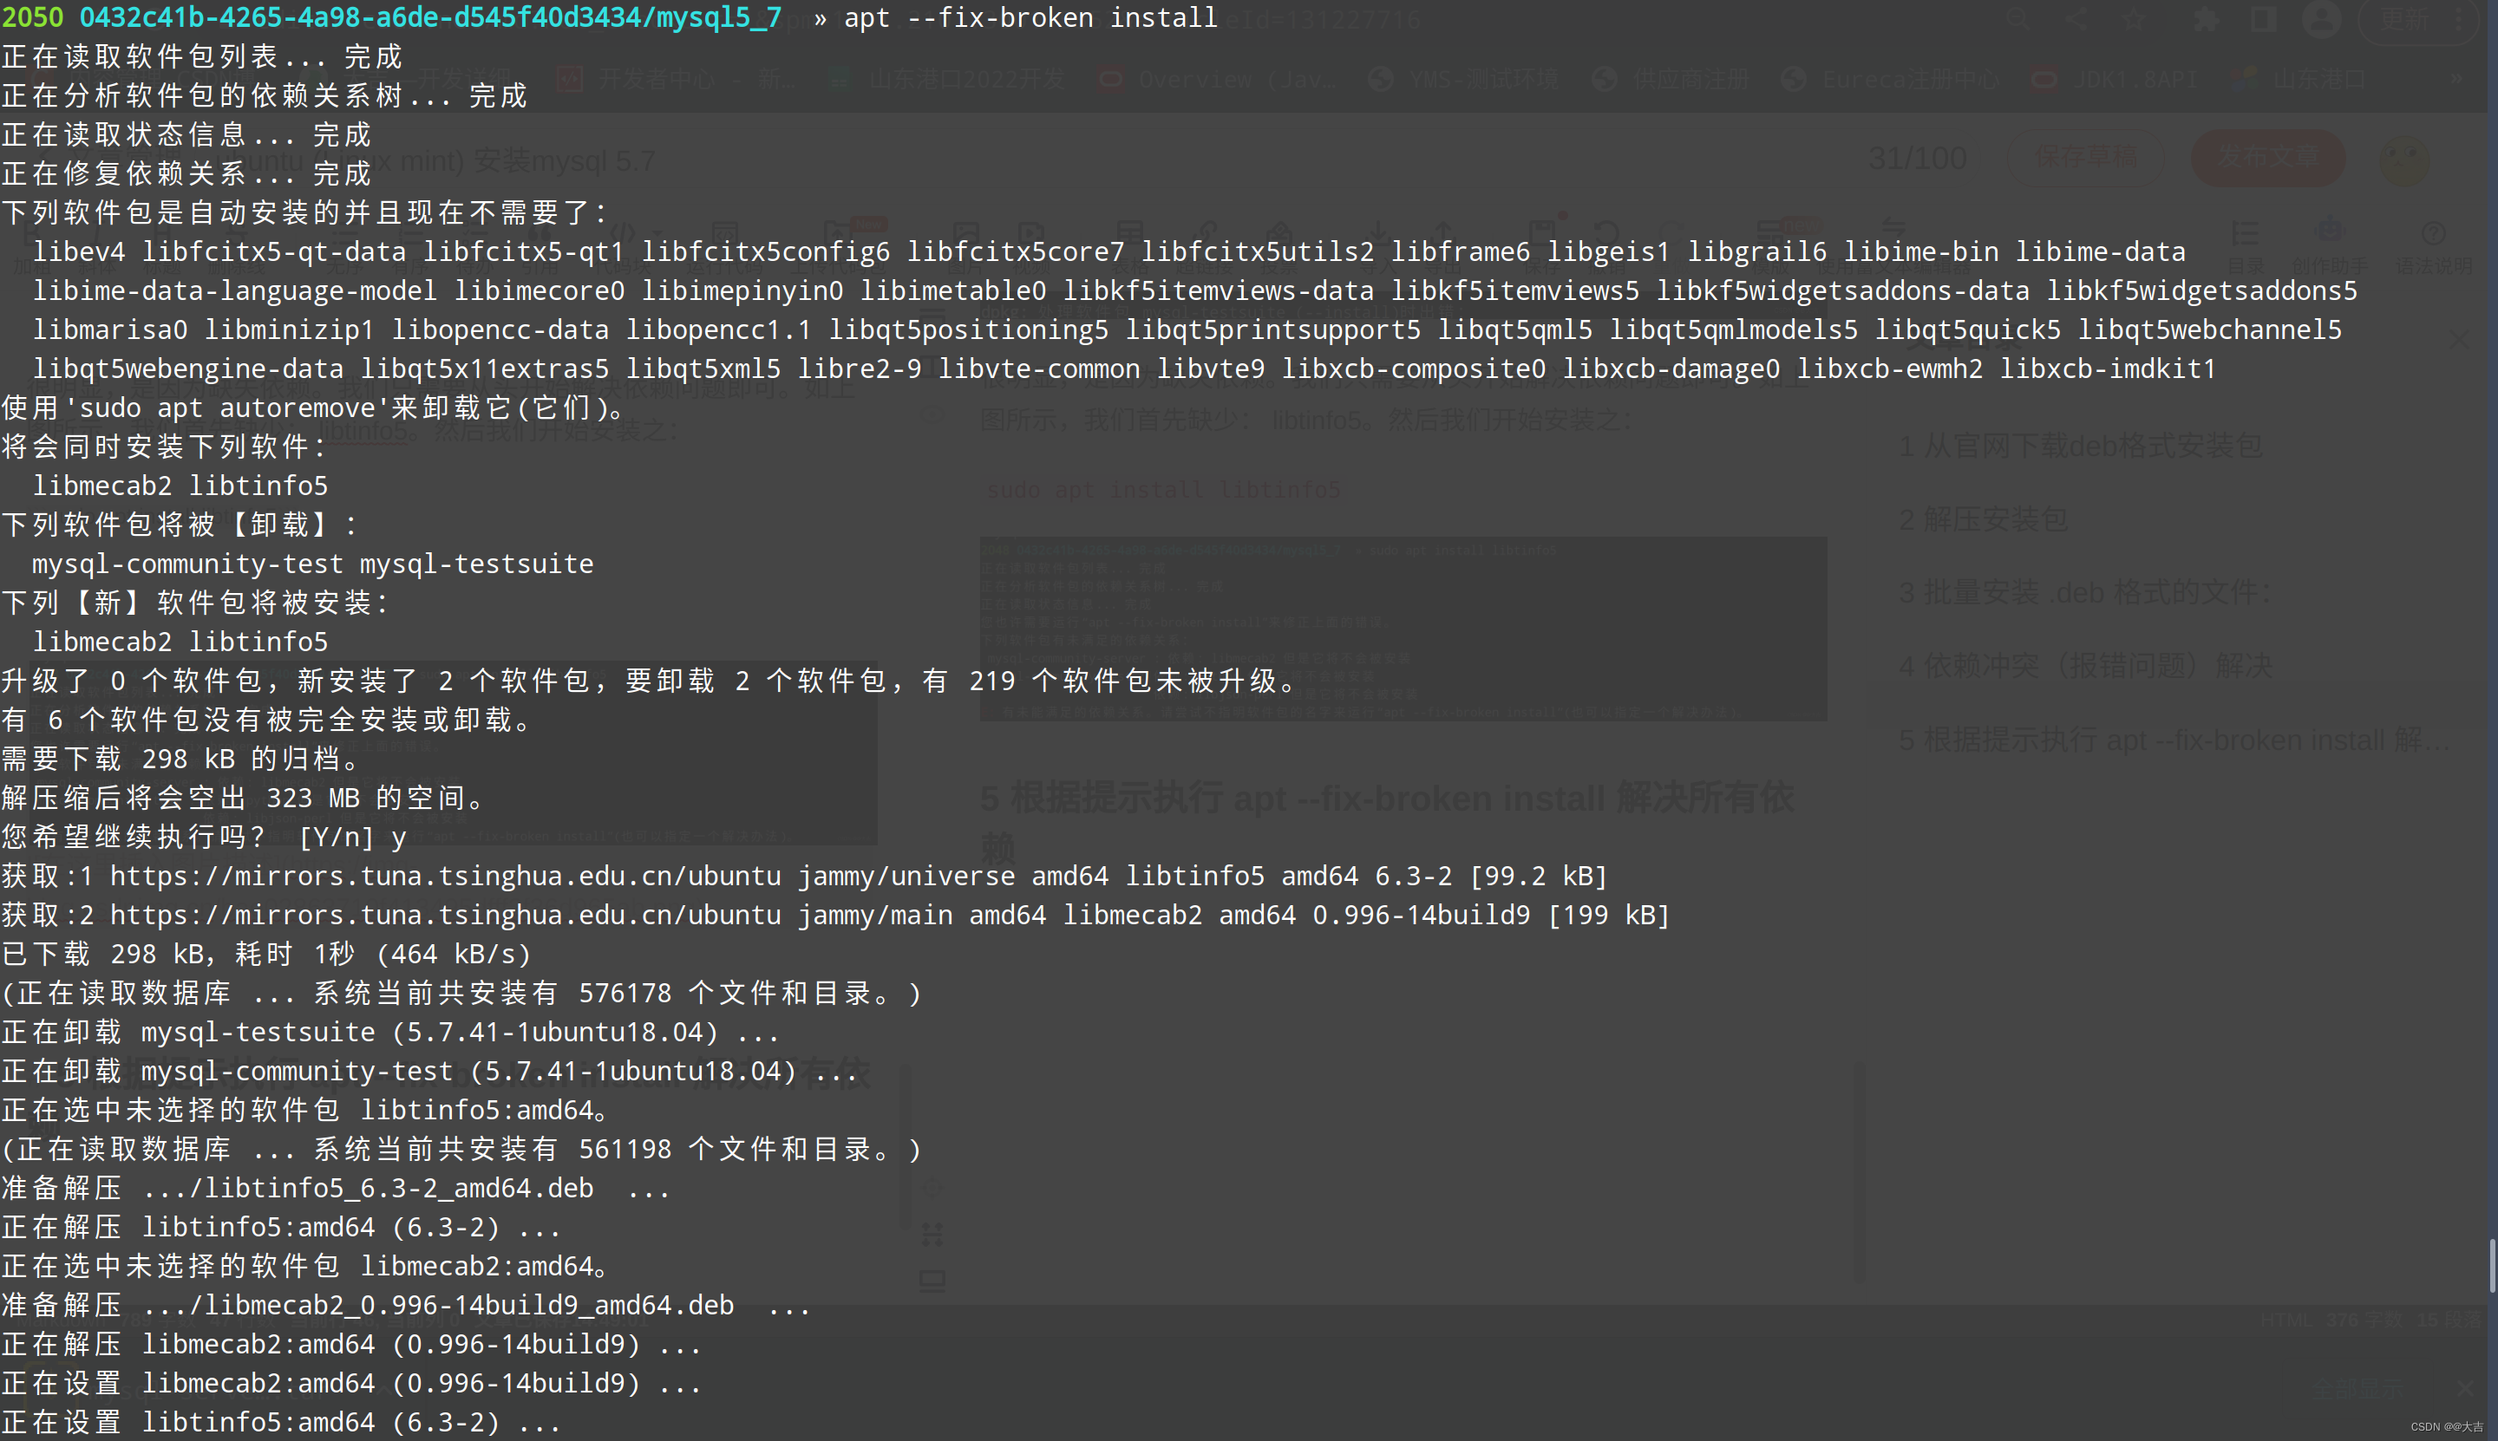The image size is (2498, 1441).
Task: Click the package name "libfcitx5config6"
Action: click(x=765, y=251)
